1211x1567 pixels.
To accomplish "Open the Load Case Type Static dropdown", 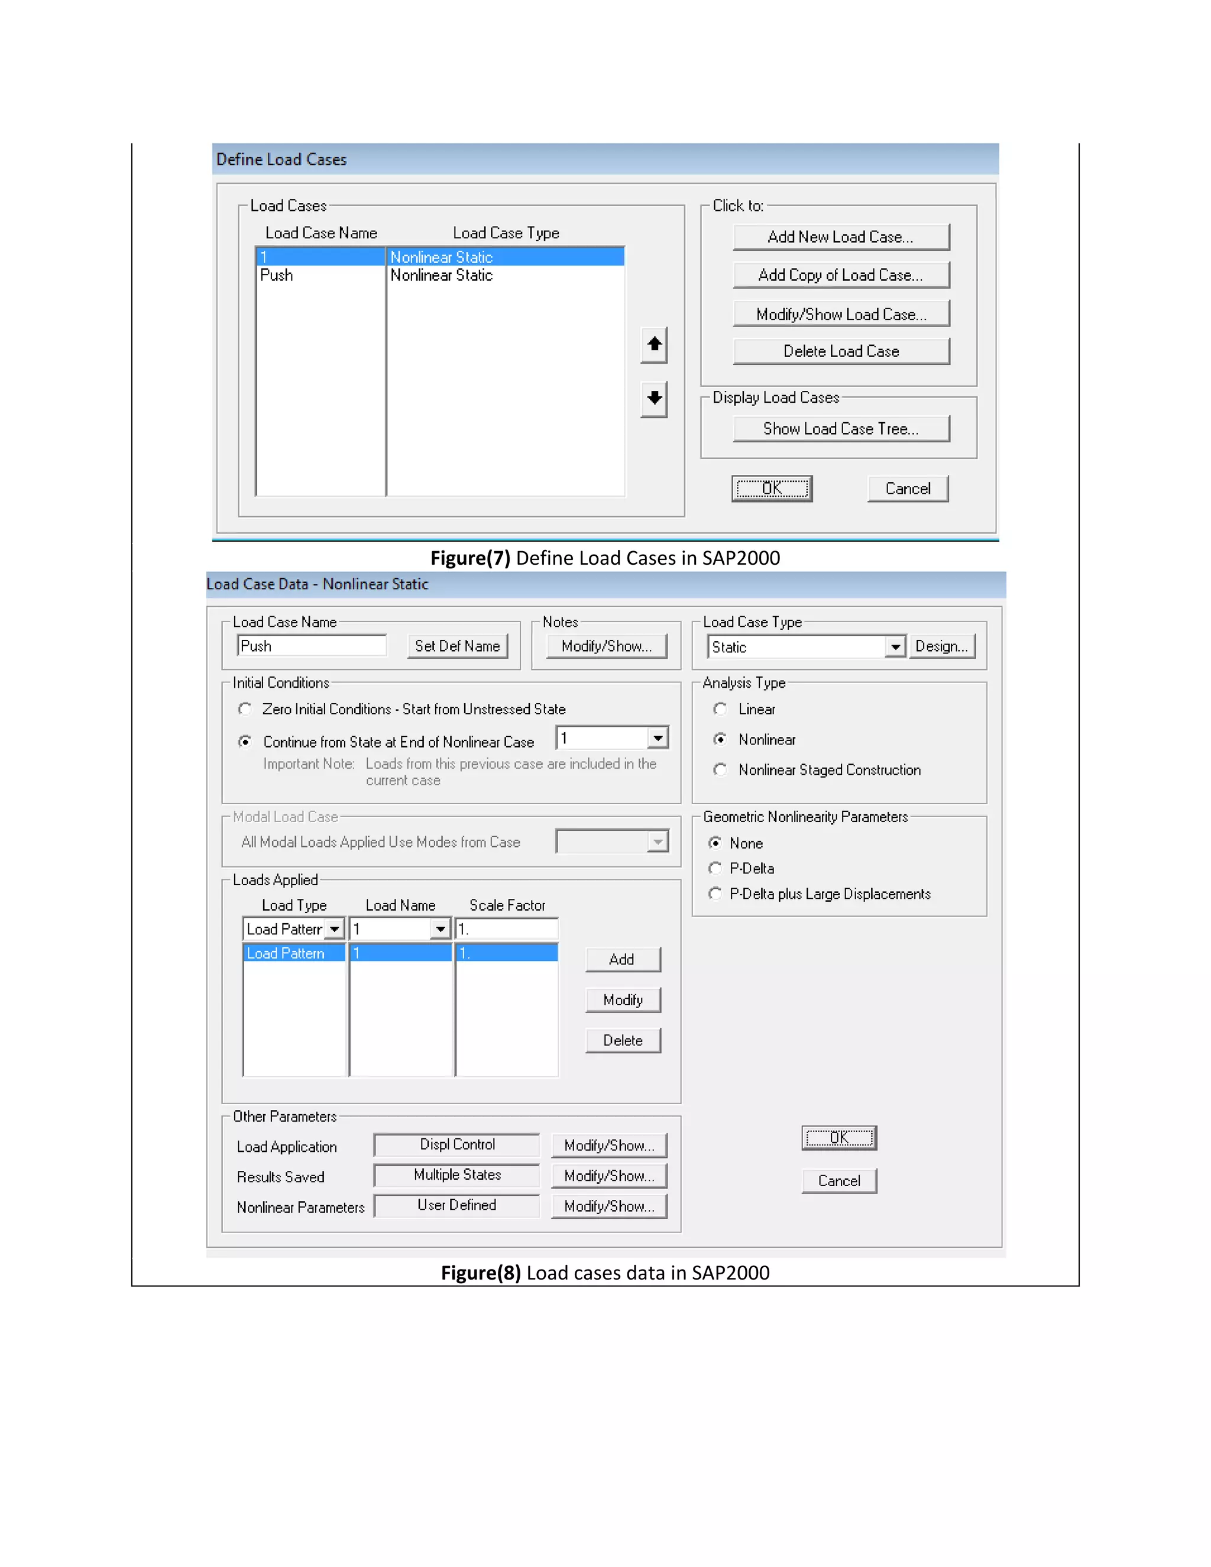I will tap(895, 646).
